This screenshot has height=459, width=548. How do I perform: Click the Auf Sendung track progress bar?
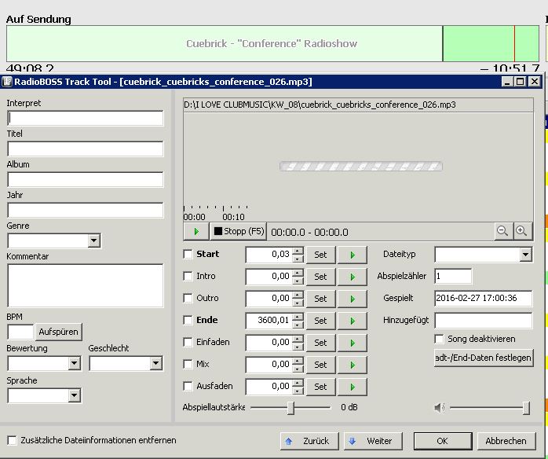click(272, 44)
